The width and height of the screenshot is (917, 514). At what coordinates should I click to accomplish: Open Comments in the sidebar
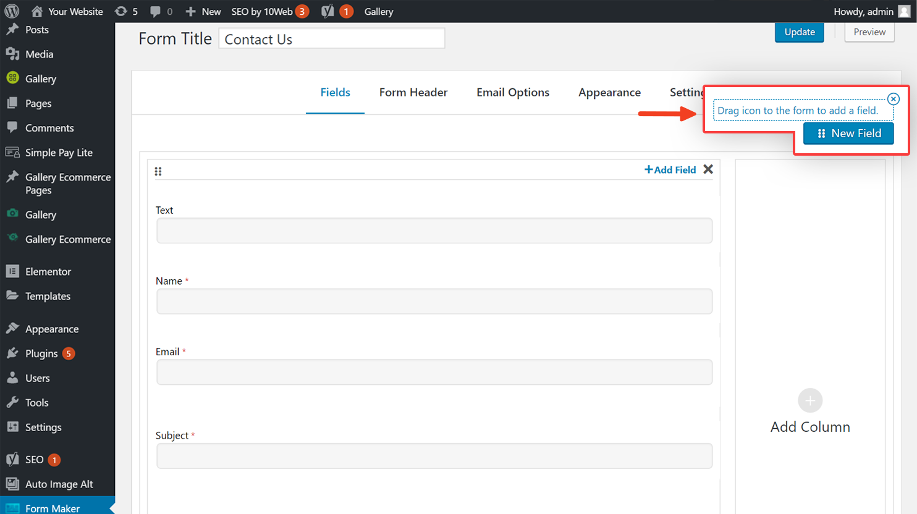[x=49, y=128]
